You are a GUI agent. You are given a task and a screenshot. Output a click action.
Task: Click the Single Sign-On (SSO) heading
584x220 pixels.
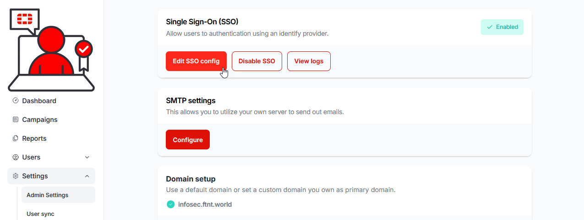[x=202, y=22]
